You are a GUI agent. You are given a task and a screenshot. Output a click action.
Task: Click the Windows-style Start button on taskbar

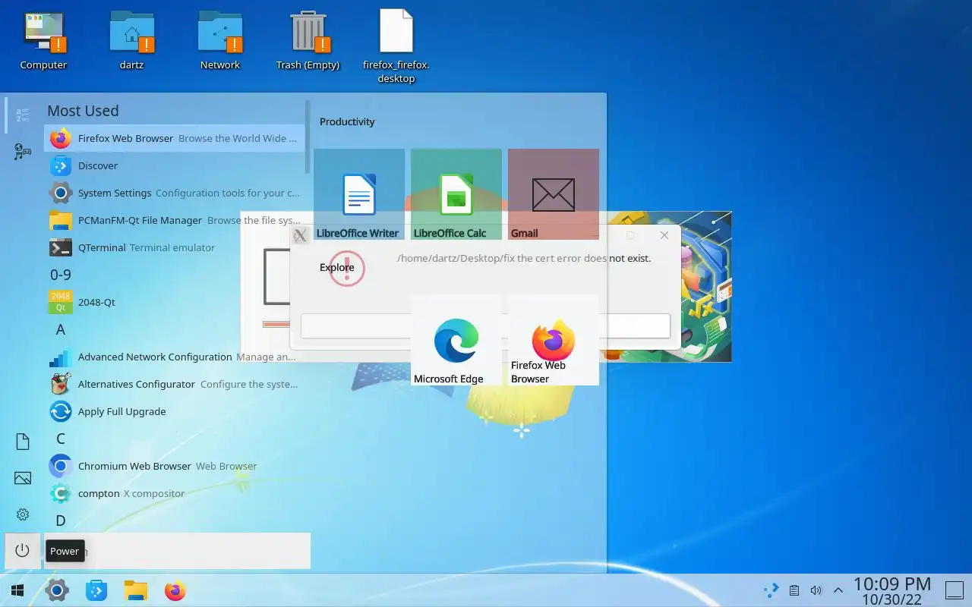tap(17, 590)
